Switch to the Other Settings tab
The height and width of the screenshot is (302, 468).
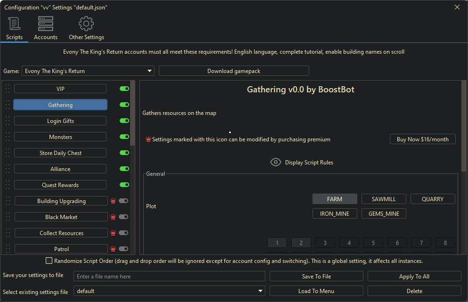coord(86,28)
